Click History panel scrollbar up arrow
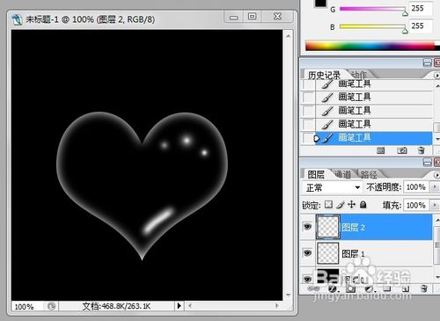Image resolution: width=440 pixels, height=321 pixels. [436, 86]
